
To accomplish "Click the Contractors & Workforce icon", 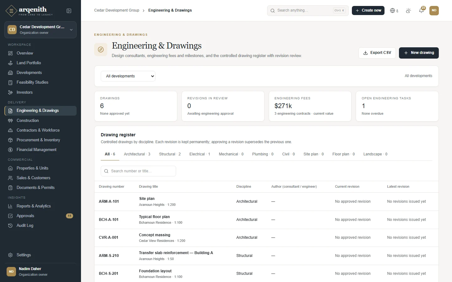I will (x=10, y=130).
